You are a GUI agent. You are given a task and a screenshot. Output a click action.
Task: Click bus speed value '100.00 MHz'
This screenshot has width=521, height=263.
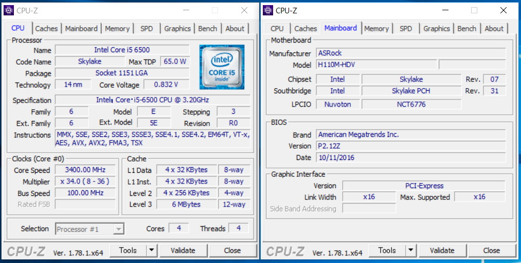click(85, 193)
